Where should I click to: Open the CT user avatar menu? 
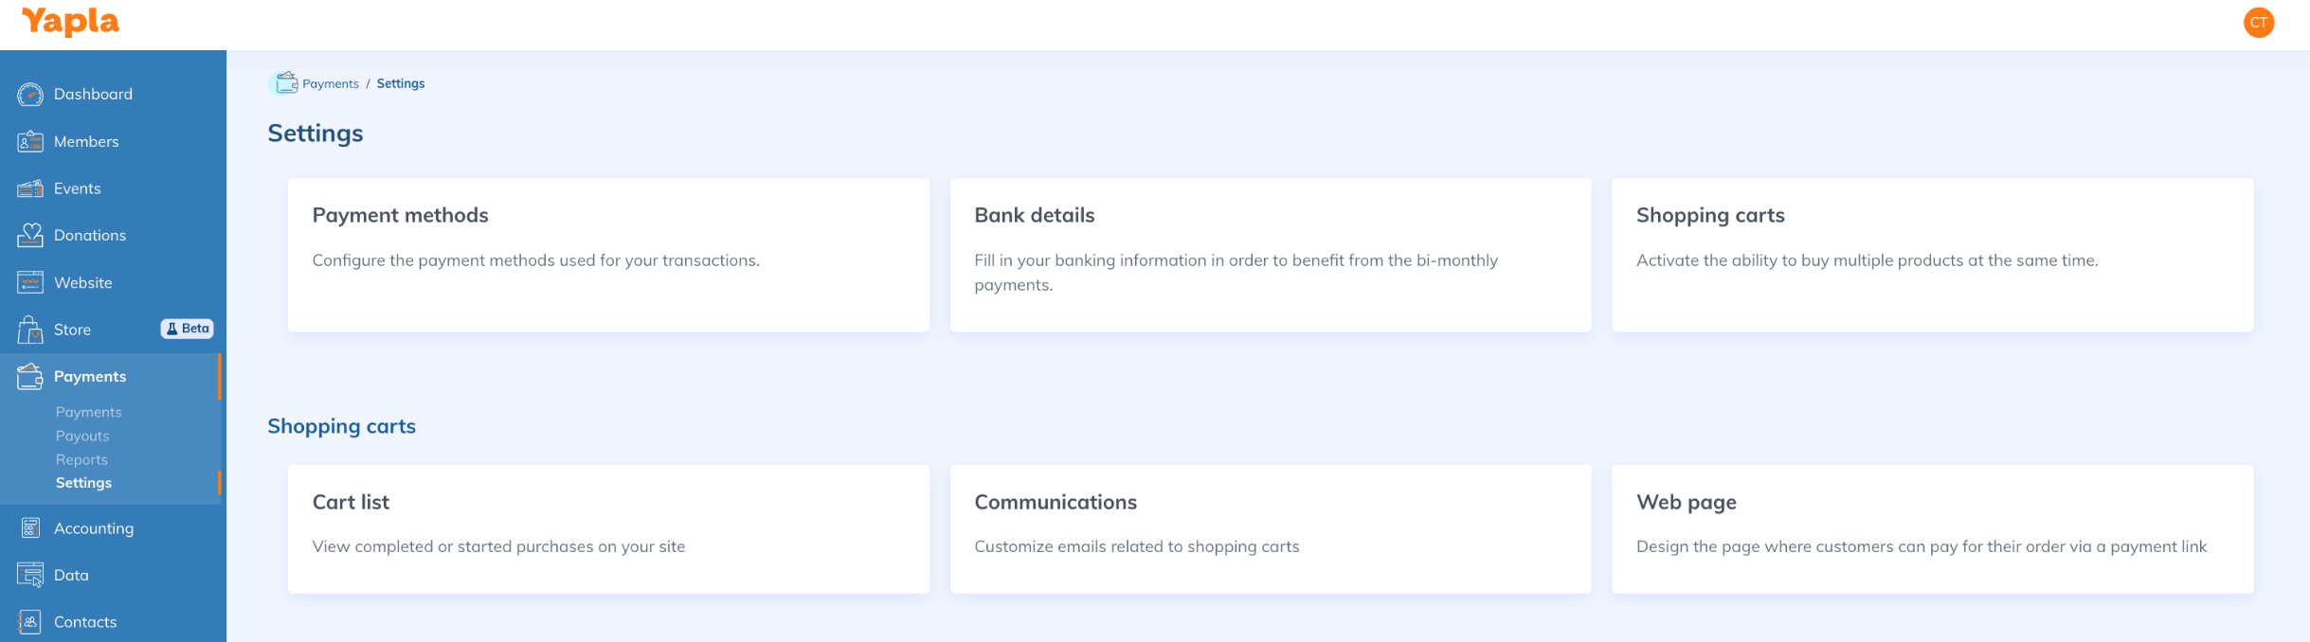[x=2259, y=23]
